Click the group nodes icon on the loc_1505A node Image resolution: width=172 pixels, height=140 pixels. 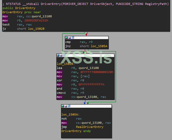[x=69, y=106]
